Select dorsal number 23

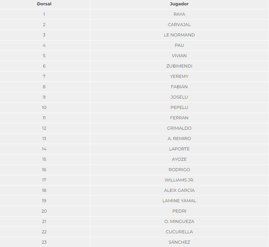(x=44, y=242)
